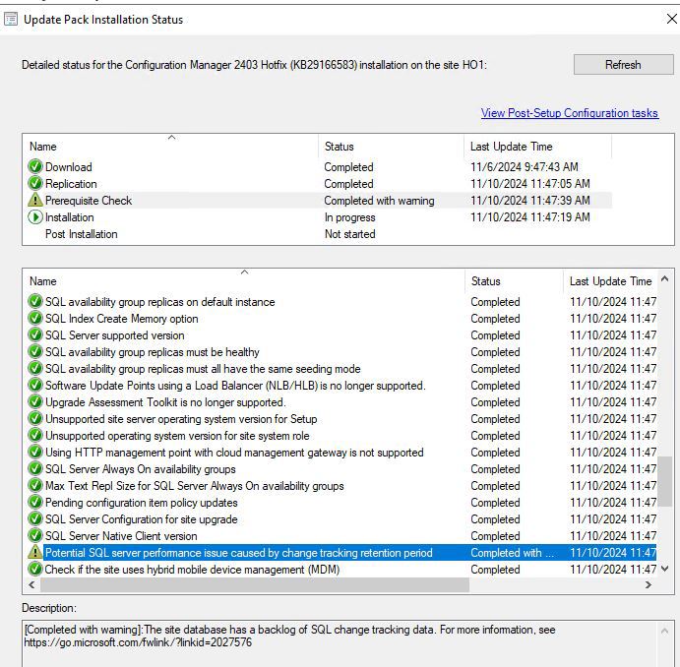Select the Post Installation row

click(x=318, y=233)
